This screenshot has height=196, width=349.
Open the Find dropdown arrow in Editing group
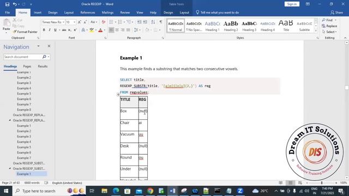(x=336, y=20)
